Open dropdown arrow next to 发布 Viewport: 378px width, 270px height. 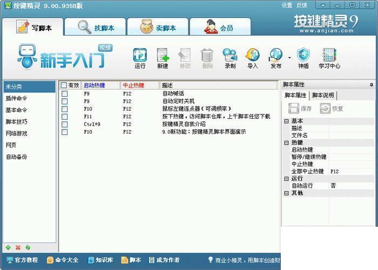coord(289,58)
